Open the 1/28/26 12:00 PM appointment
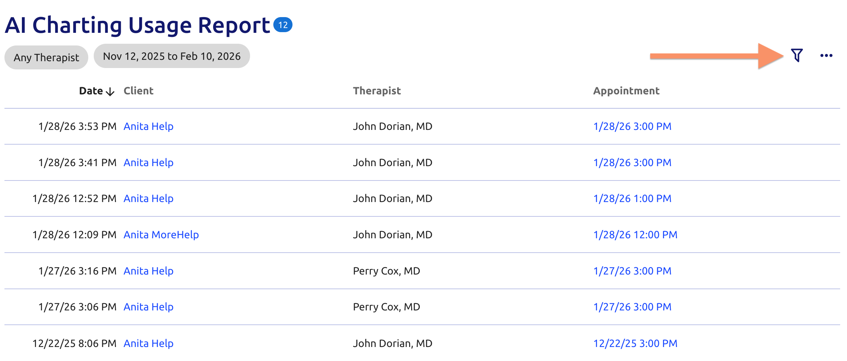The image size is (847, 361). (x=635, y=235)
